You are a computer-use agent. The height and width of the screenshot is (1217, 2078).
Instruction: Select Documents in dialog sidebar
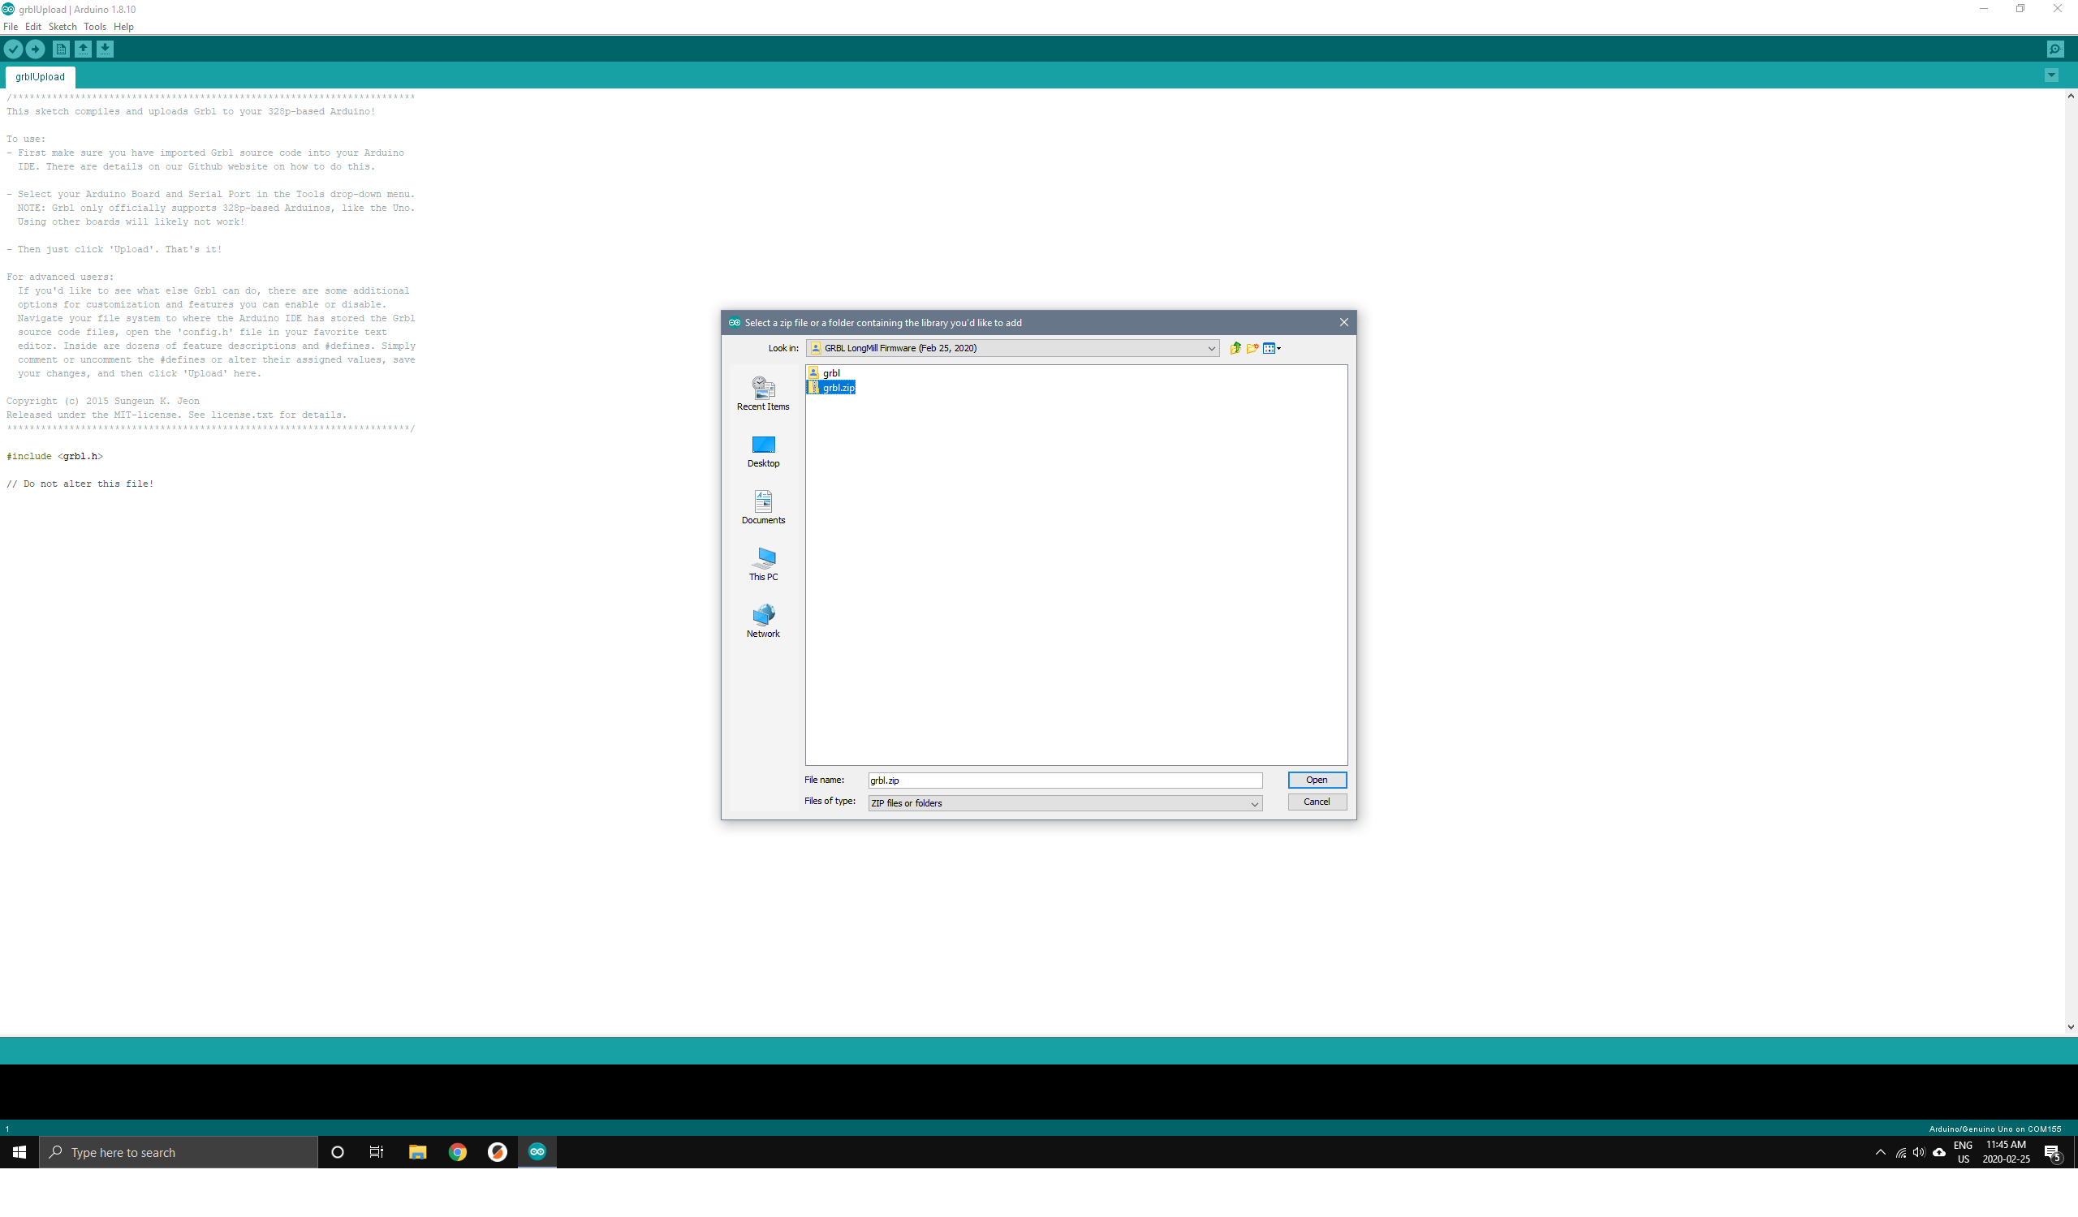[763, 508]
